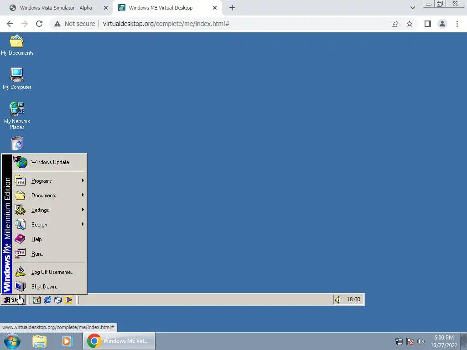Click ME taskbar volume speaker icon
Image resolution: width=467 pixels, height=350 pixels.
[338, 300]
